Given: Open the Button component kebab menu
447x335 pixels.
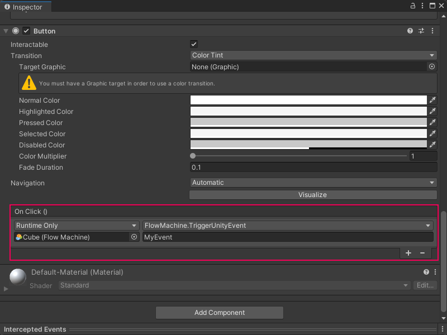Looking at the screenshot, I should pos(432,31).
